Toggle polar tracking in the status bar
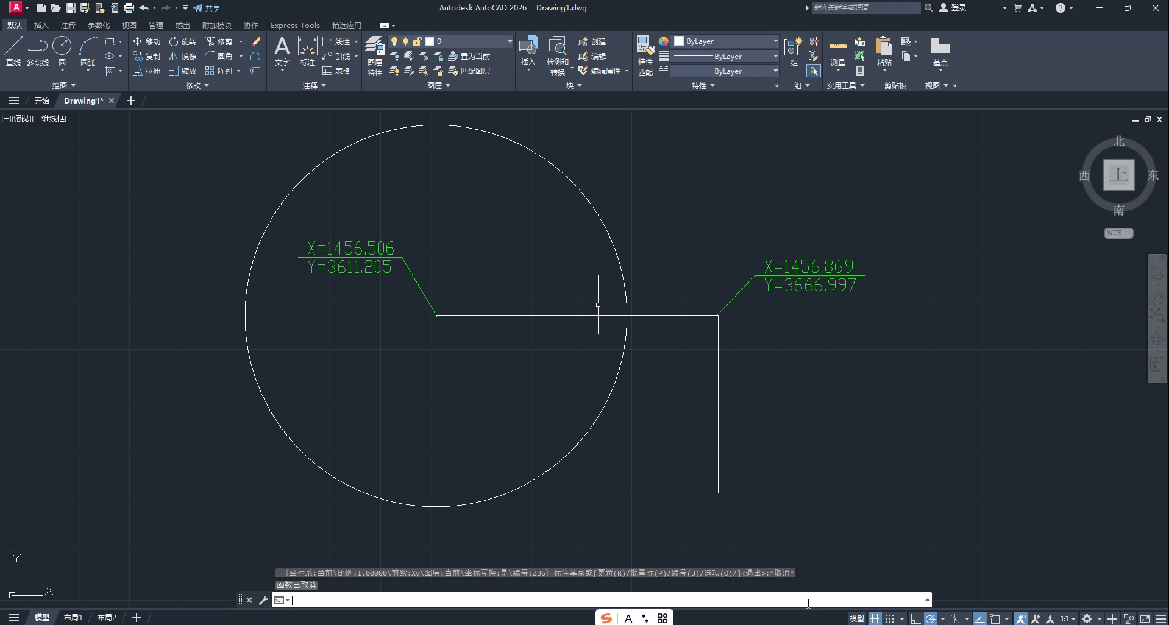1169x625 pixels. tap(930, 618)
